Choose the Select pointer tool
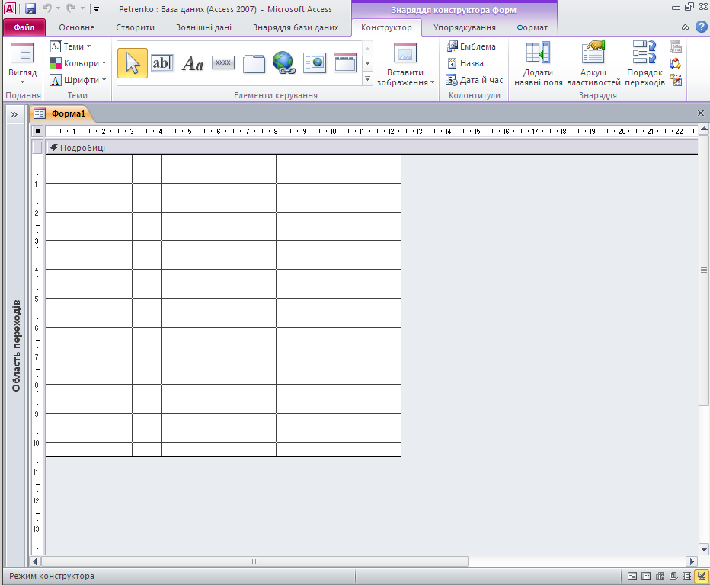Image resolution: width=710 pixels, height=585 pixels. click(x=133, y=63)
